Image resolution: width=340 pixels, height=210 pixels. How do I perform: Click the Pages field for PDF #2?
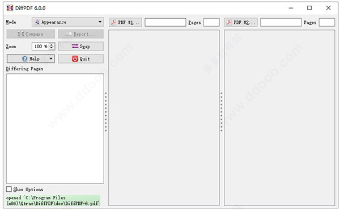coord(327,22)
